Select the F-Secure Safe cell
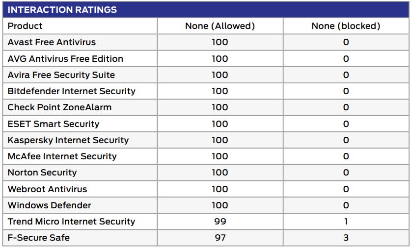The image size is (412, 249). (39, 238)
